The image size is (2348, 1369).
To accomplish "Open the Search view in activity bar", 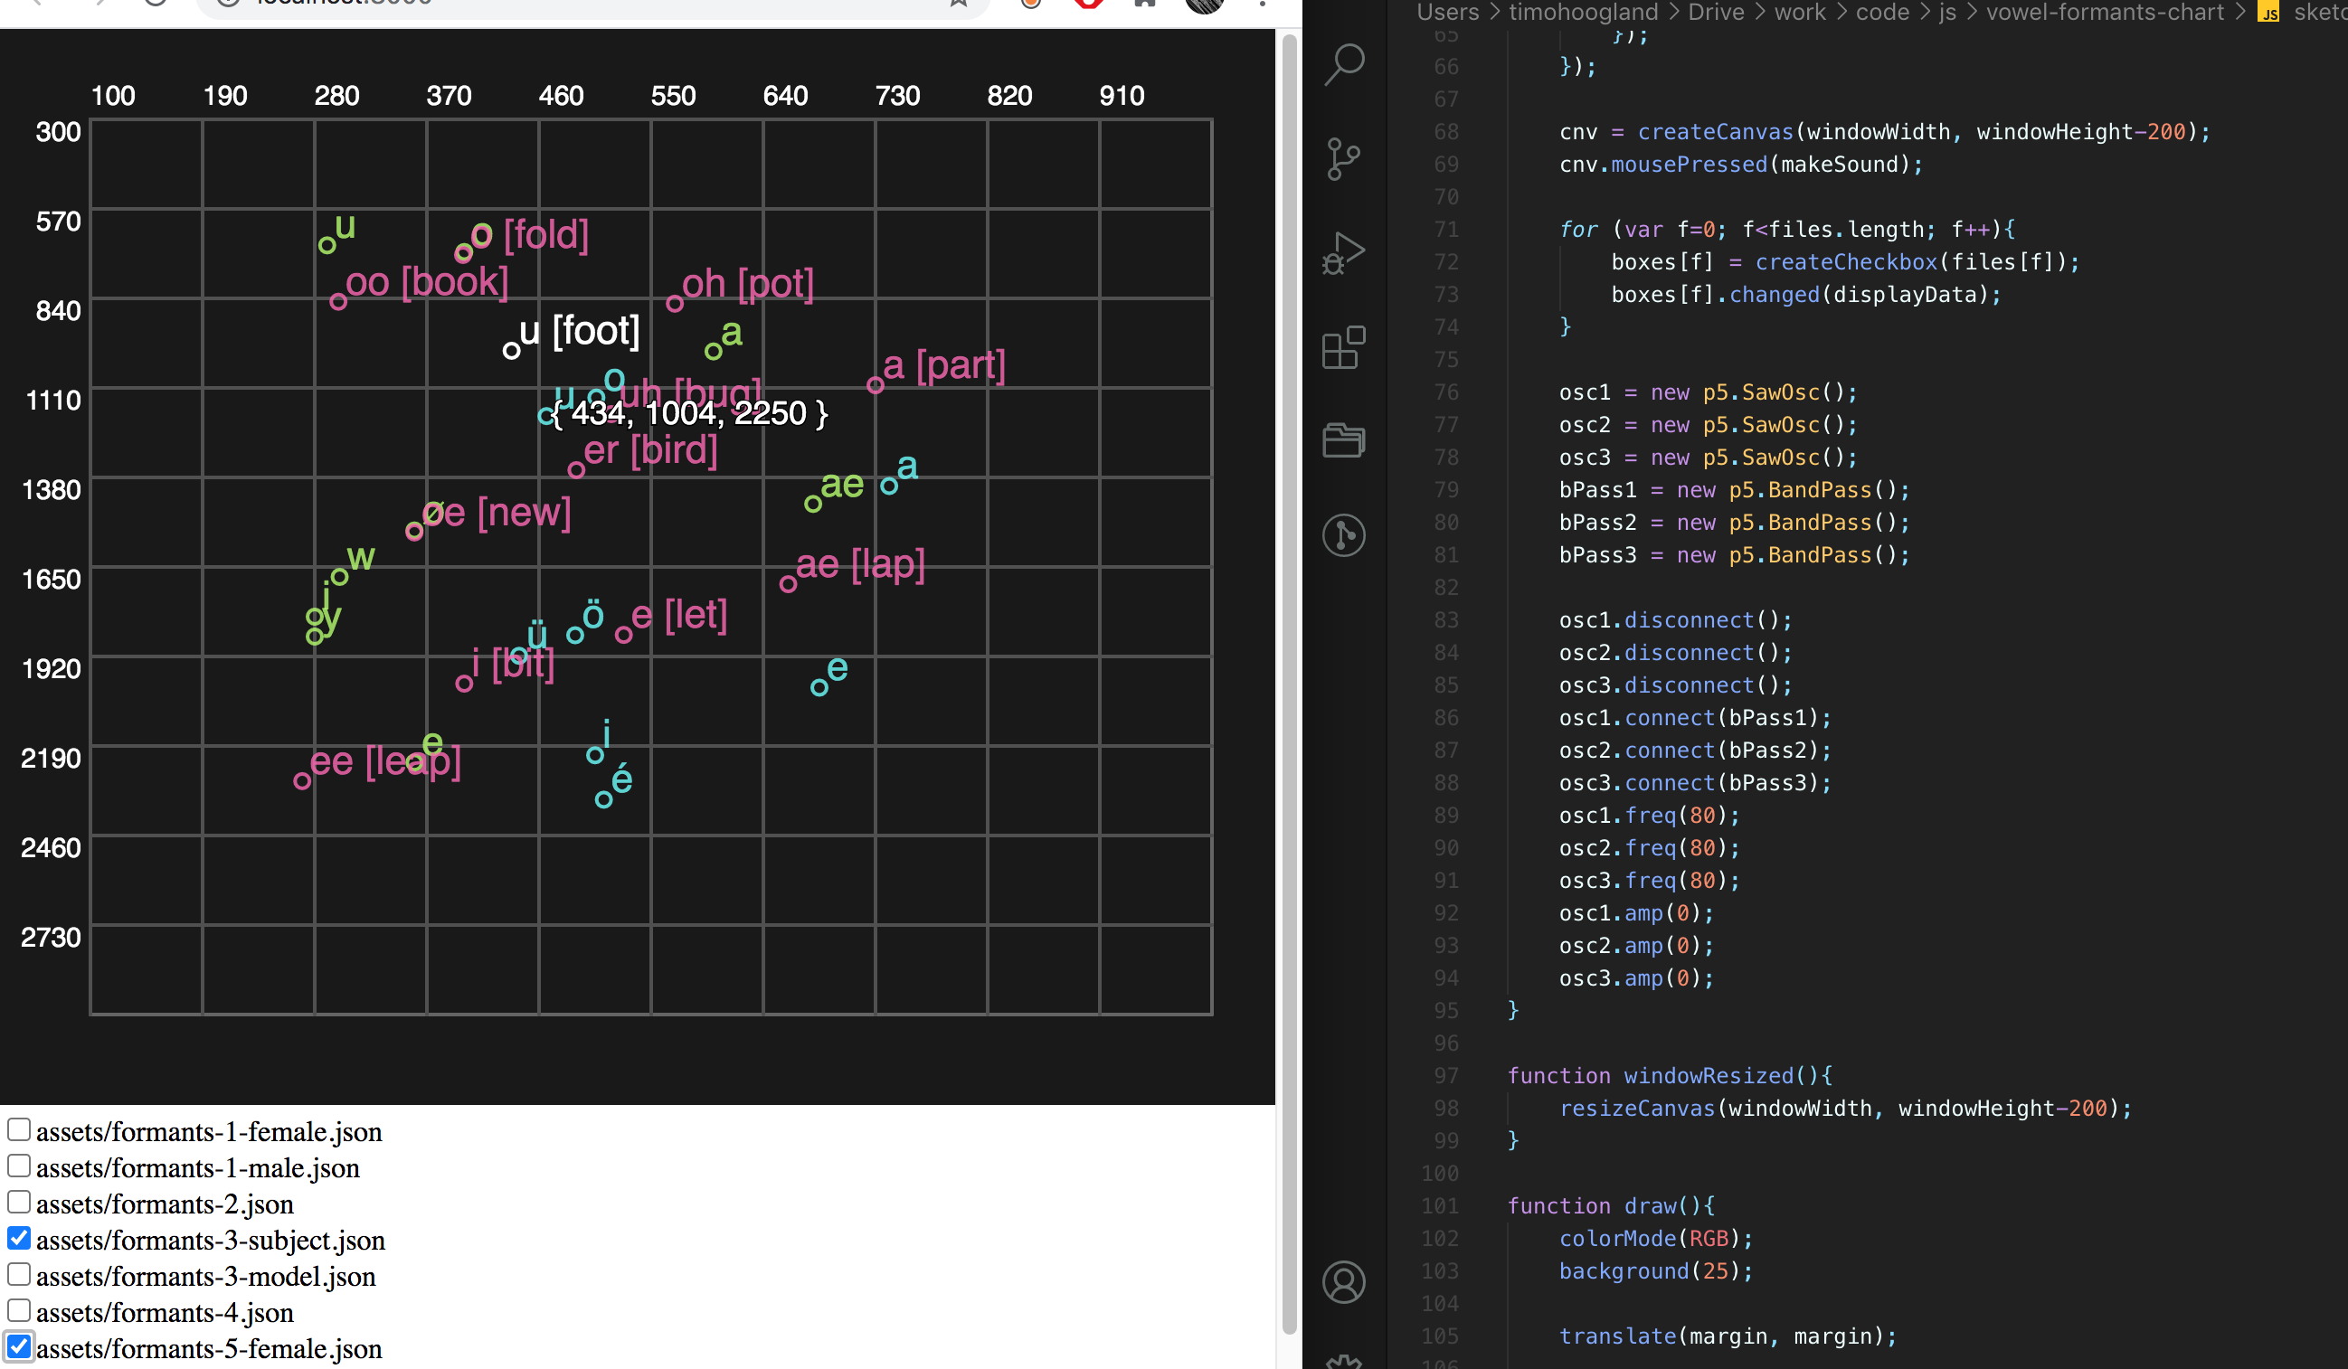I will pyautogui.click(x=1343, y=64).
